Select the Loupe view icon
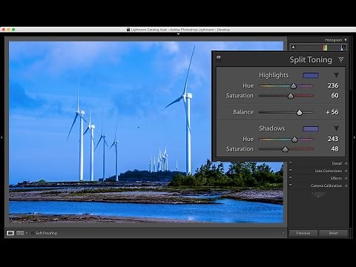 (10, 233)
